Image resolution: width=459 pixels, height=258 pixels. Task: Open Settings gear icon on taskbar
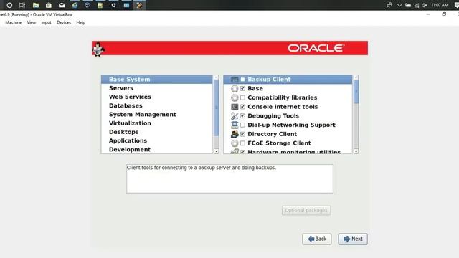[x=113, y=5]
